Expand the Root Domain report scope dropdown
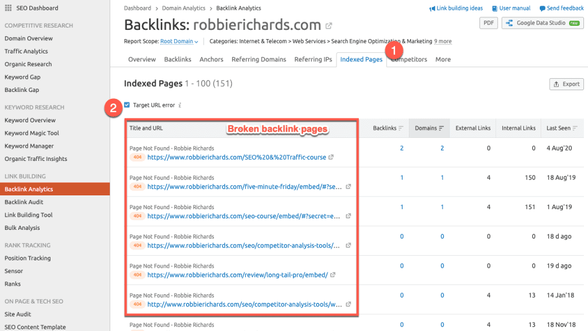Screen dimensions: 588x331 point(179,41)
